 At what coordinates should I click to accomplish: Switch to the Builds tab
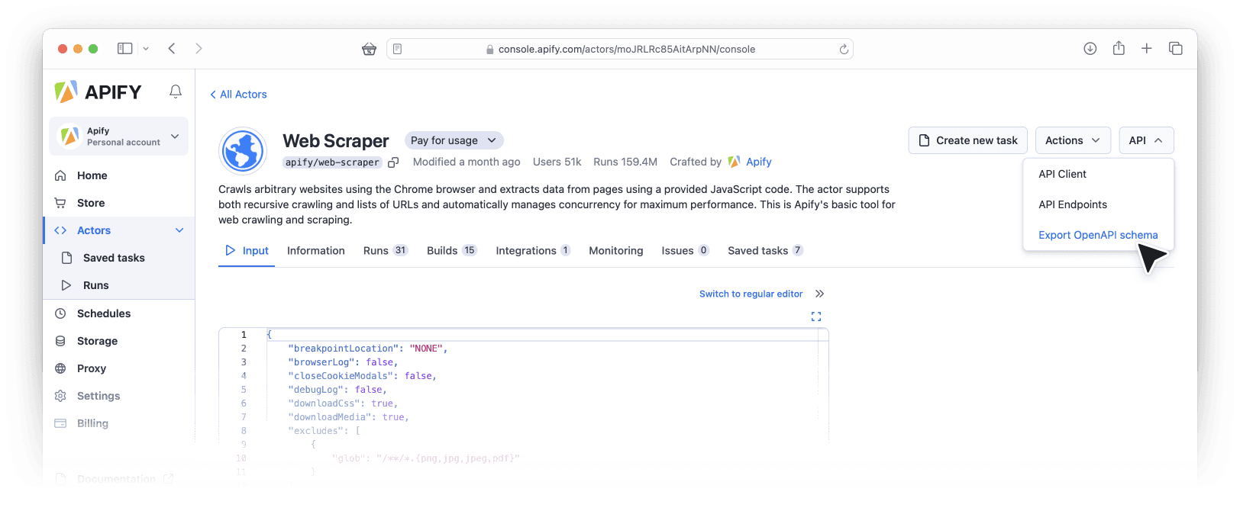tap(452, 251)
